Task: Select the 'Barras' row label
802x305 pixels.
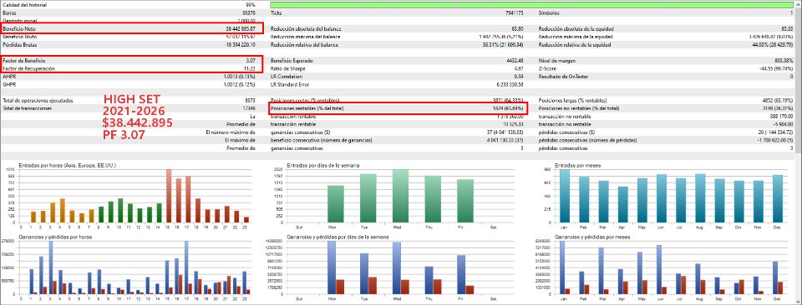Action: click(9, 12)
